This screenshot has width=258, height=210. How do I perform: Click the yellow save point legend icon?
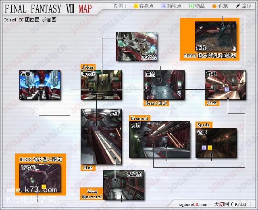point(136,6)
